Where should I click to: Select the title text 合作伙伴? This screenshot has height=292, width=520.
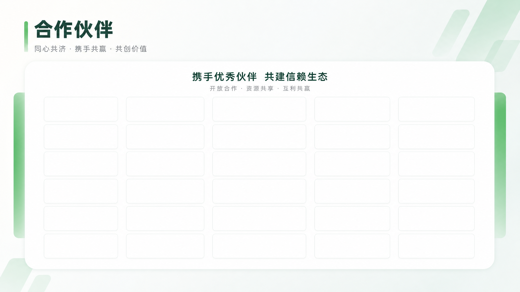[x=74, y=29]
